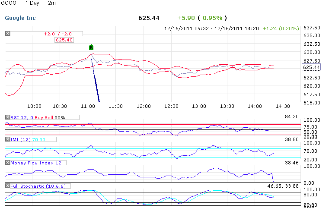Click the 11:00 time axis label

click(88, 106)
